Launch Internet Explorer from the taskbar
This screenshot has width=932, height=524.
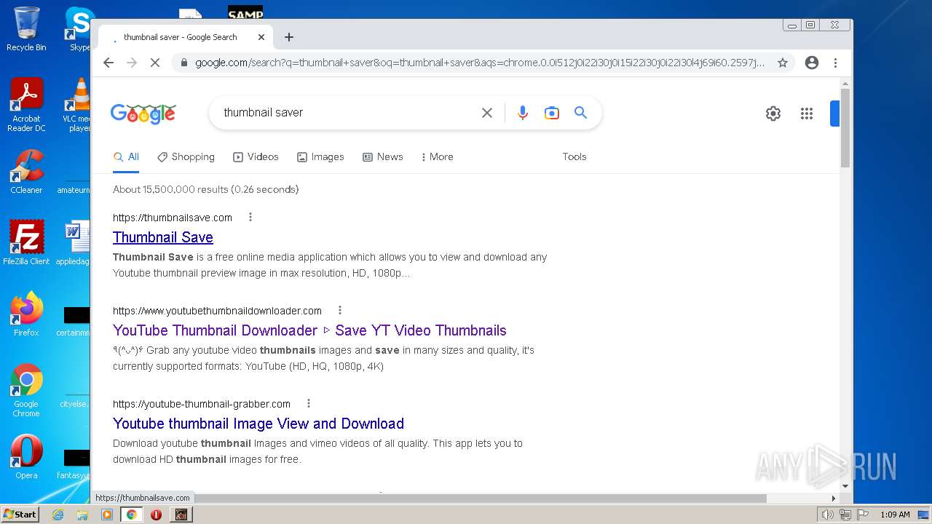coord(58,515)
